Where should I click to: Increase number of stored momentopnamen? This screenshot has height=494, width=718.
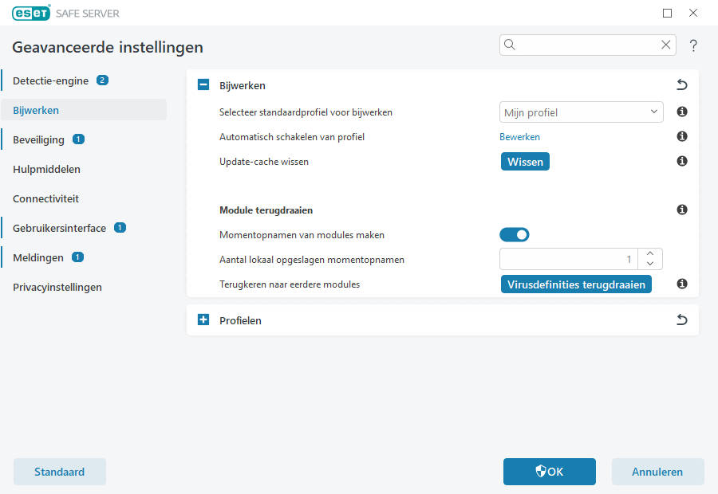[650, 254]
